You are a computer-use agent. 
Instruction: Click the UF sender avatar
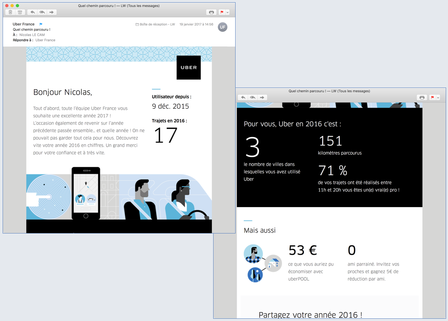point(223,27)
